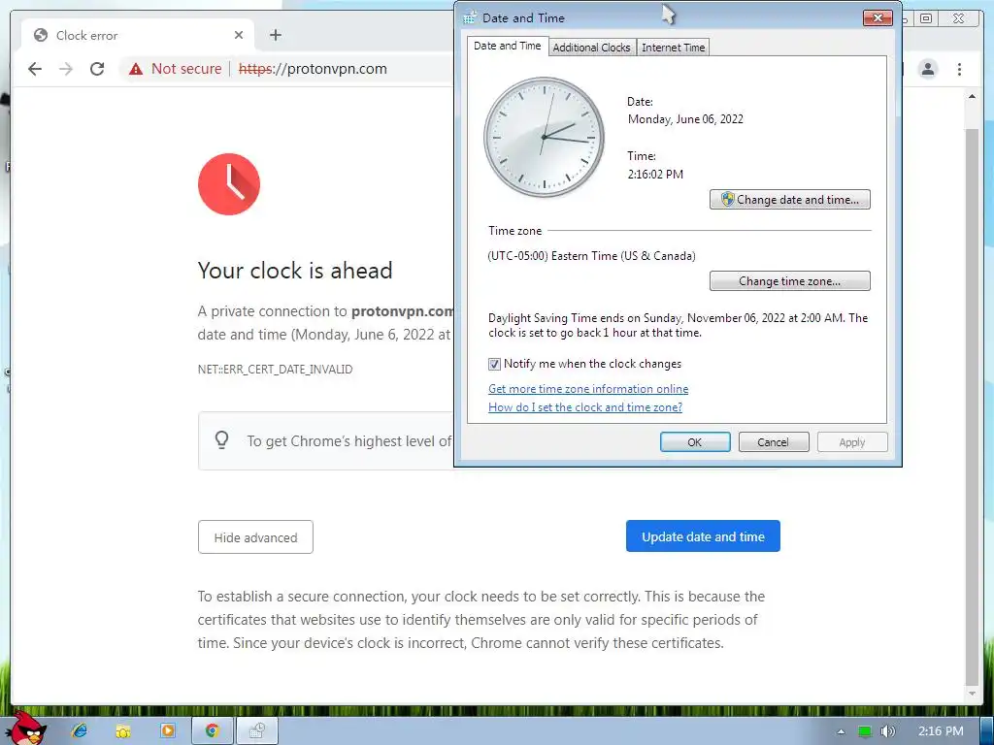Click the 2:16 PM taskbar clock

[x=941, y=731]
